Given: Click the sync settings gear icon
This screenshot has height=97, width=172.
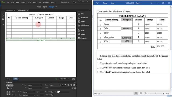Looking at the screenshot, I should click(74, 2).
